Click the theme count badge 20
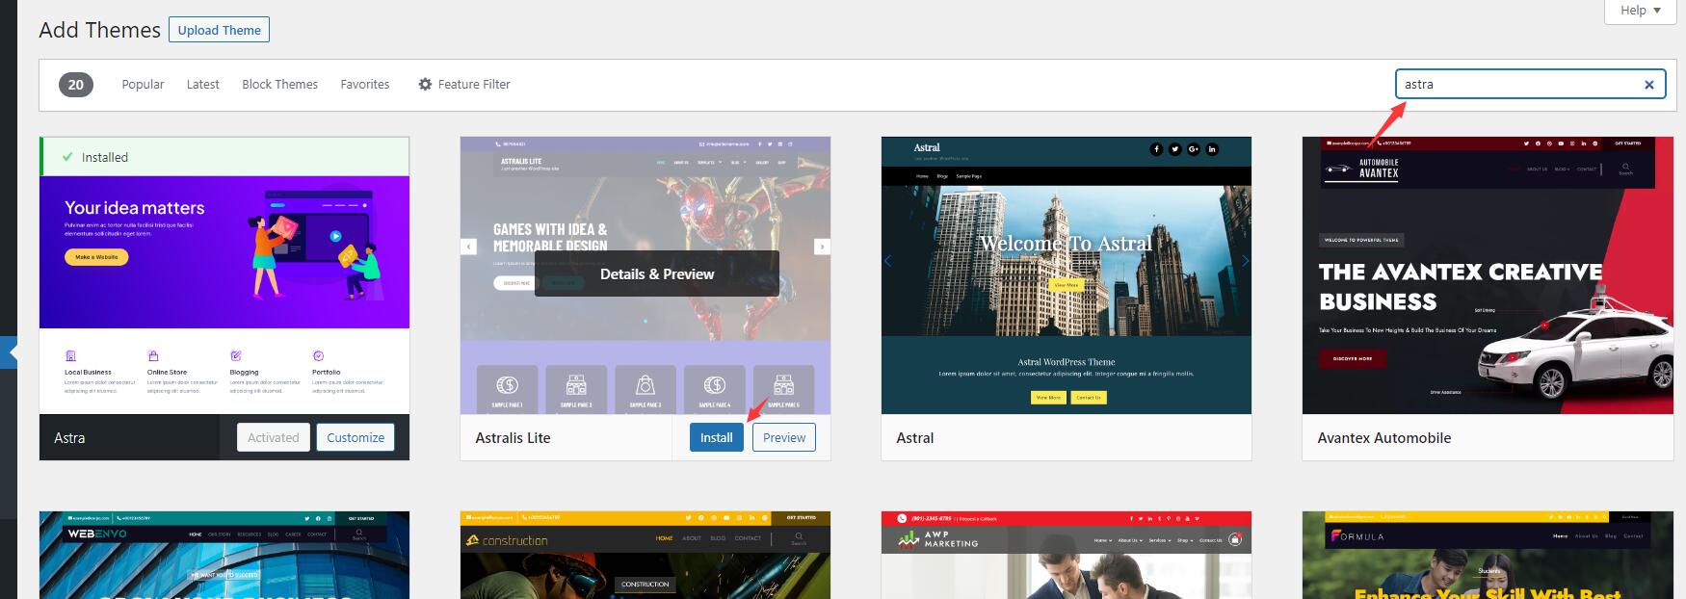 [x=76, y=85]
